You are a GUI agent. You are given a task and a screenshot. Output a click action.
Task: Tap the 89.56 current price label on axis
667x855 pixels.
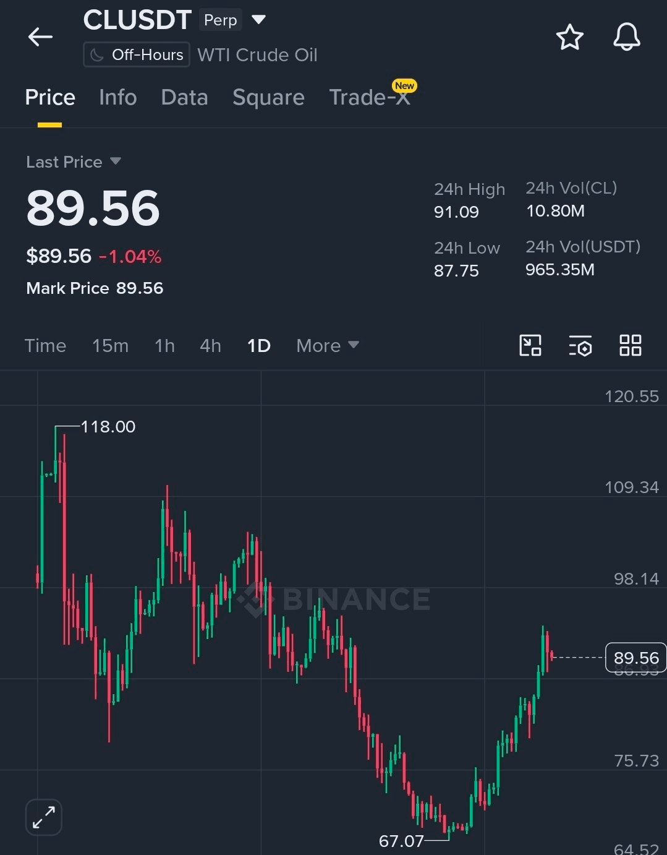(x=636, y=658)
